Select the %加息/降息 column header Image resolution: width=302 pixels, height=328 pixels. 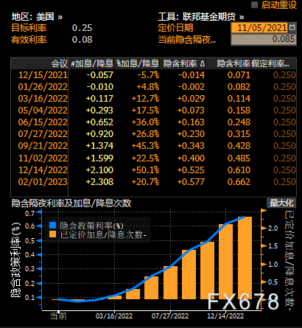[138, 63]
